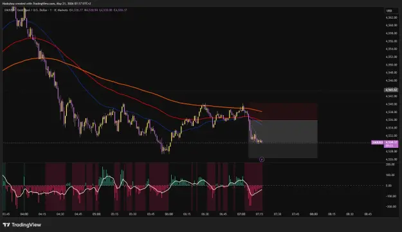Click the -100.00 oscillator scale label
The width and height of the screenshot is (402, 232).
(x=390, y=196)
